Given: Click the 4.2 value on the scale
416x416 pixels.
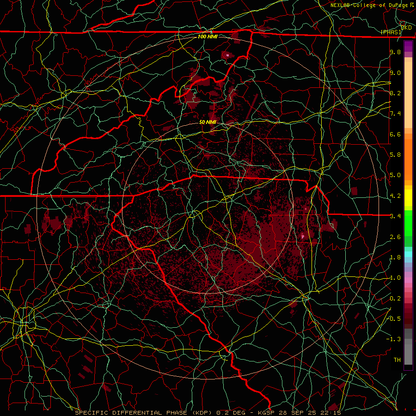Looking at the screenshot, I should pyautogui.click(x=395, y=196).
